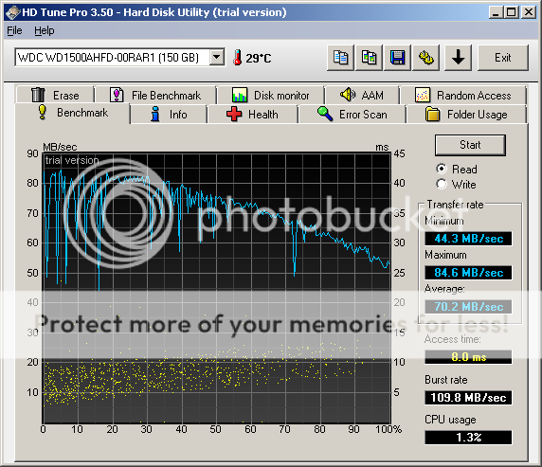Click the 109.8 MB/sec burst rate value

pyautogui.click(x=468, y=398)
